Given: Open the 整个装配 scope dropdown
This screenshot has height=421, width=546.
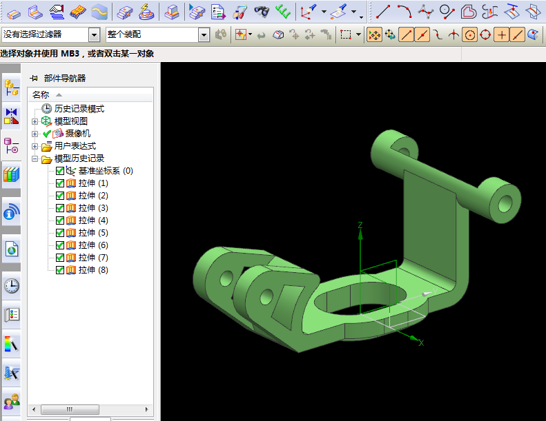Looking at the screenshot, I should point(204,34).
